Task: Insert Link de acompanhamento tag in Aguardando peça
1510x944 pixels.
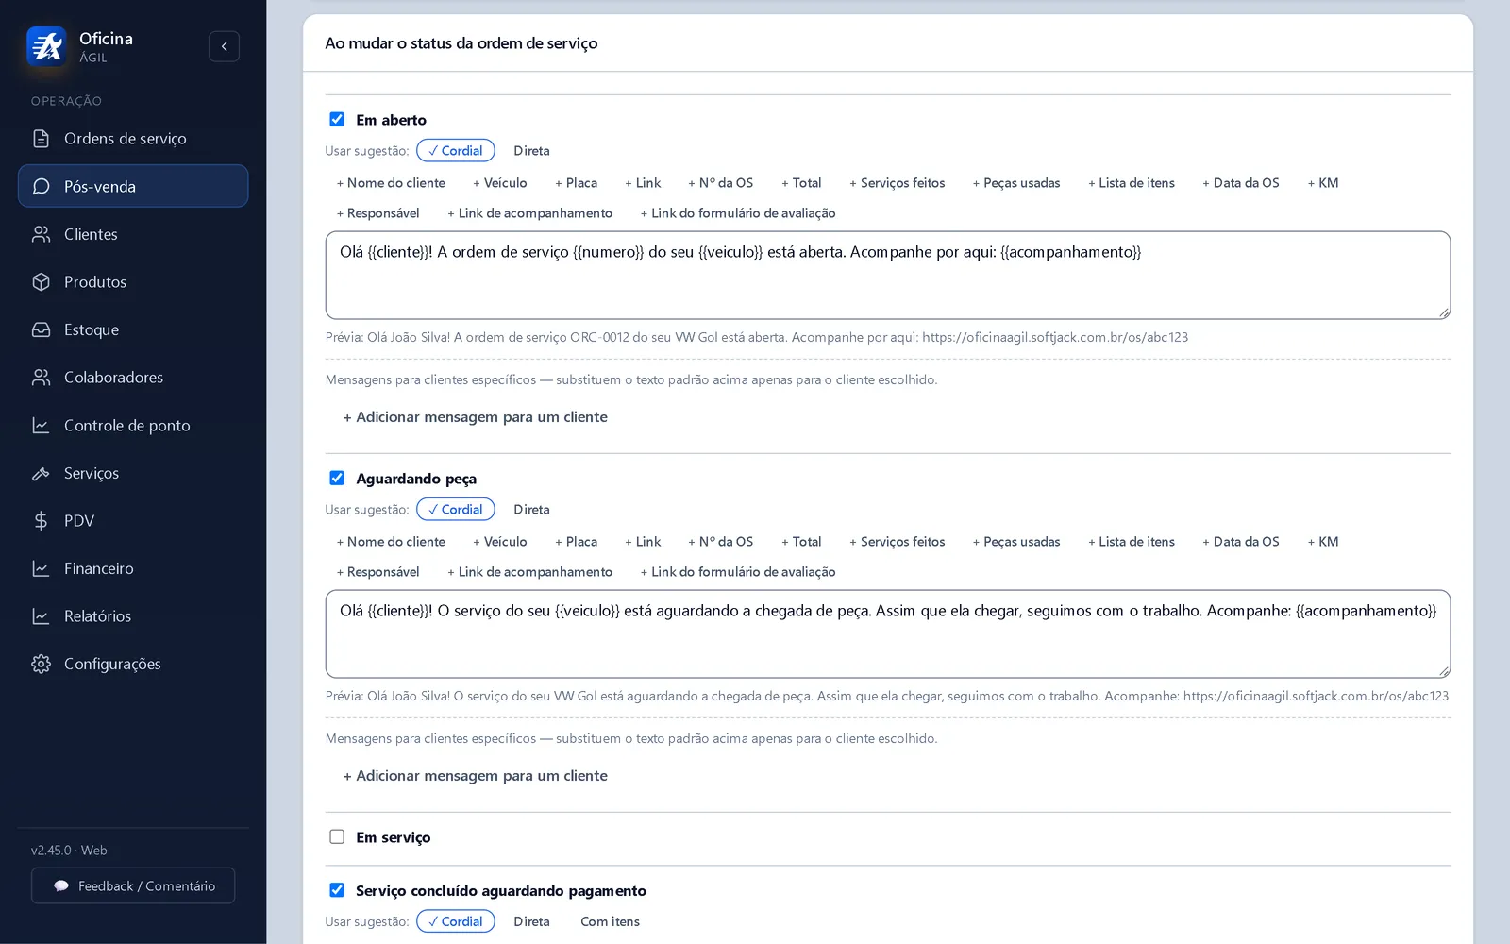Action: (x=529, y=572)
